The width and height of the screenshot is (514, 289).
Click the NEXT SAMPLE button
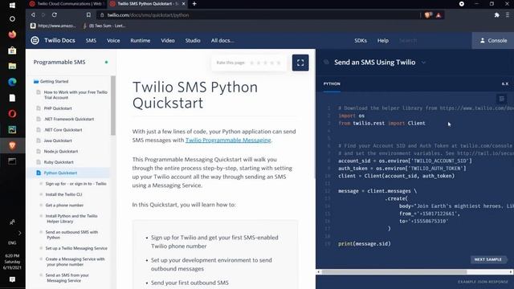pos(487,259)
